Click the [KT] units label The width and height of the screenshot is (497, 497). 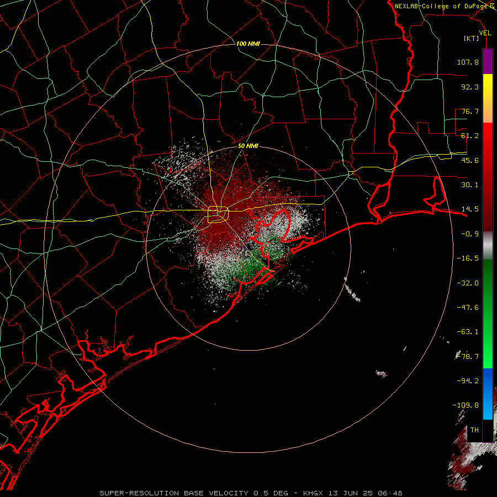472,38
